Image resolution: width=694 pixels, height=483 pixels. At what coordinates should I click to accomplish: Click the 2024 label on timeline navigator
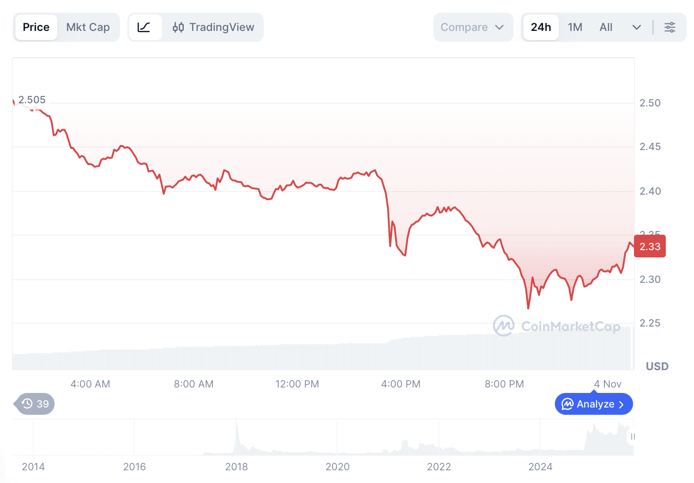point(540,467)
